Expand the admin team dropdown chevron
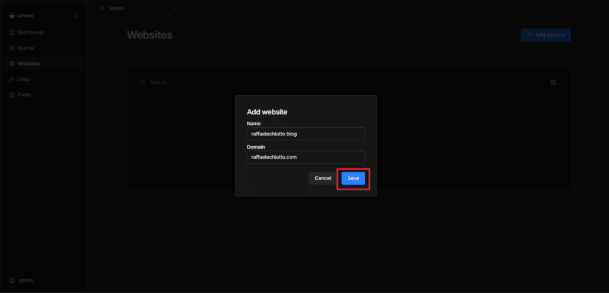 point(175,8)
